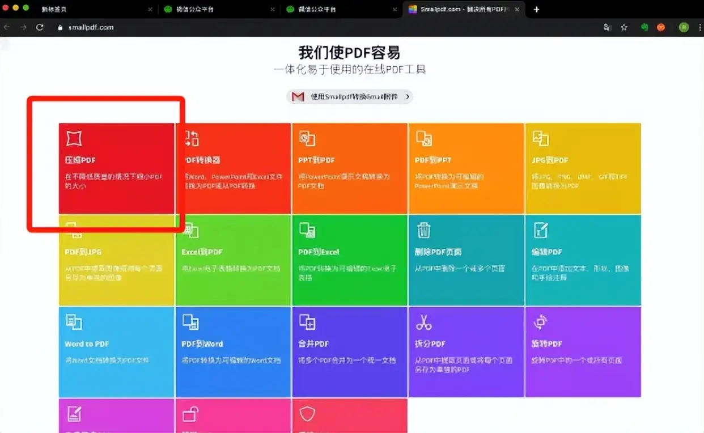Viewport: 704px width, 433px height.
Task: Open the Word to PDF title link
Action: click(x=87, y=344)
